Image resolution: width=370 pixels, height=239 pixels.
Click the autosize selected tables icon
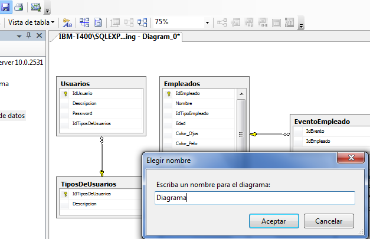click(x=115, y=22)
